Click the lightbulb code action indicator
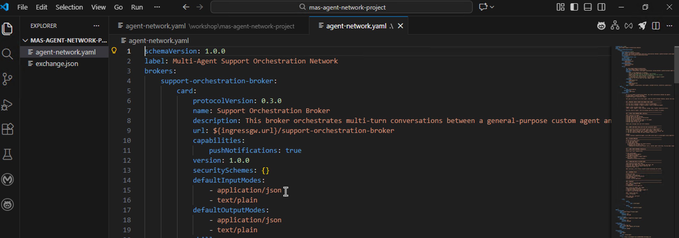 click(114, 50)
